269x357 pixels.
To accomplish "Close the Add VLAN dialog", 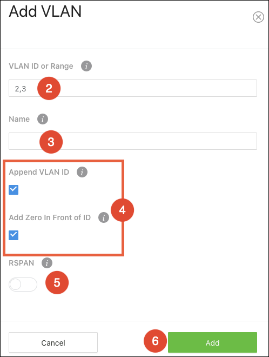I will coord(258,17).
